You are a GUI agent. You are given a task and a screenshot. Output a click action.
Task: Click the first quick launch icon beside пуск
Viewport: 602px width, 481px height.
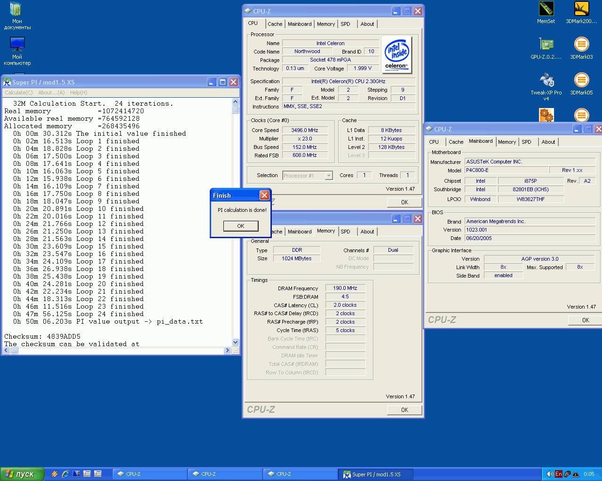pos(55,474)
